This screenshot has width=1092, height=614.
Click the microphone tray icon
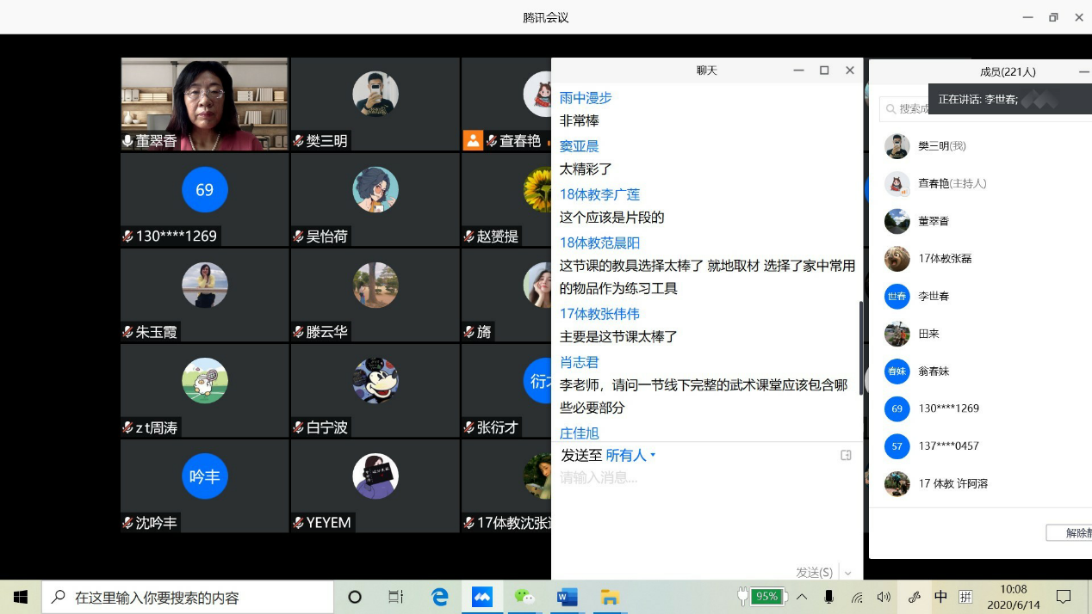click(828, 597)
